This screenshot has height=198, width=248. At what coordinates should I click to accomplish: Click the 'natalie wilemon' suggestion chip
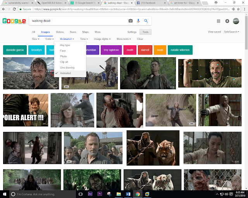(180, 50)
